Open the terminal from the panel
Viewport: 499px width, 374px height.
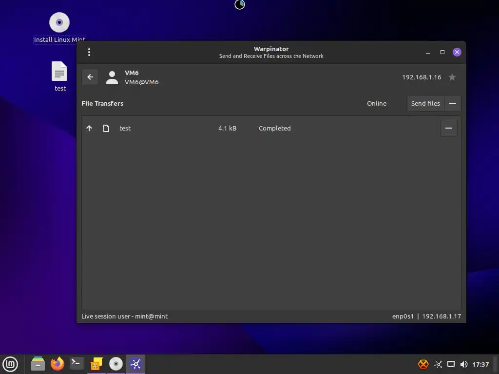pos(77,364)
